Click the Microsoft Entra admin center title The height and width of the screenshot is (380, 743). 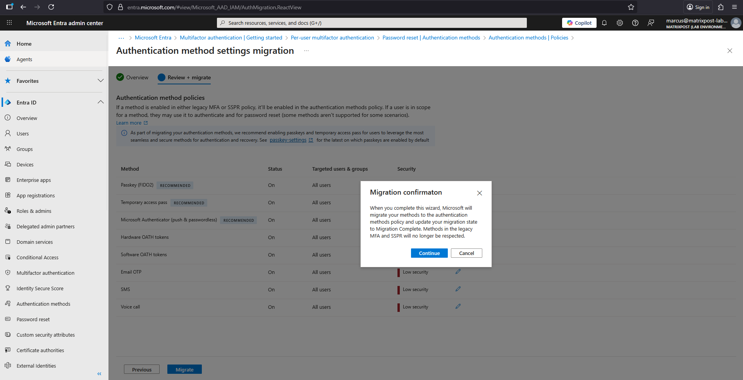[x=65, y=23]
